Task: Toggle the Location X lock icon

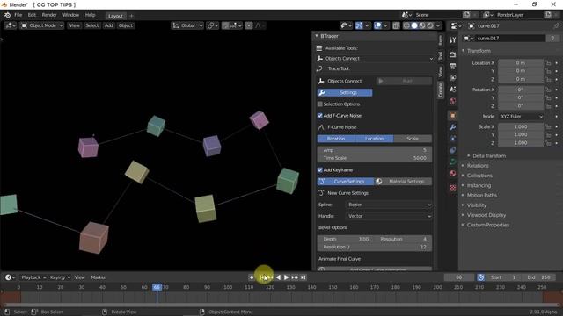Action: (x=548, y=63)
